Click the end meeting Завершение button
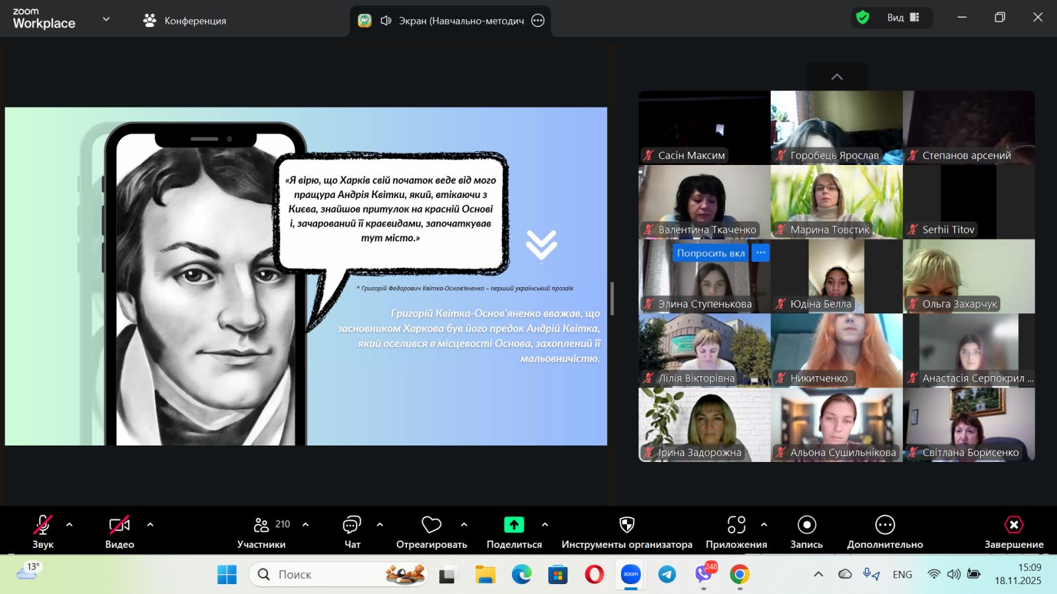The width and height of the screenshot is (1057, 594). point(1013,532)
